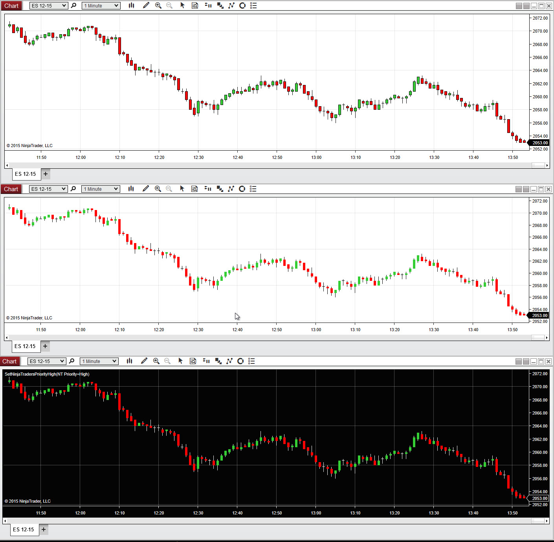Minimize the middle chart window

tap(534, 189)
